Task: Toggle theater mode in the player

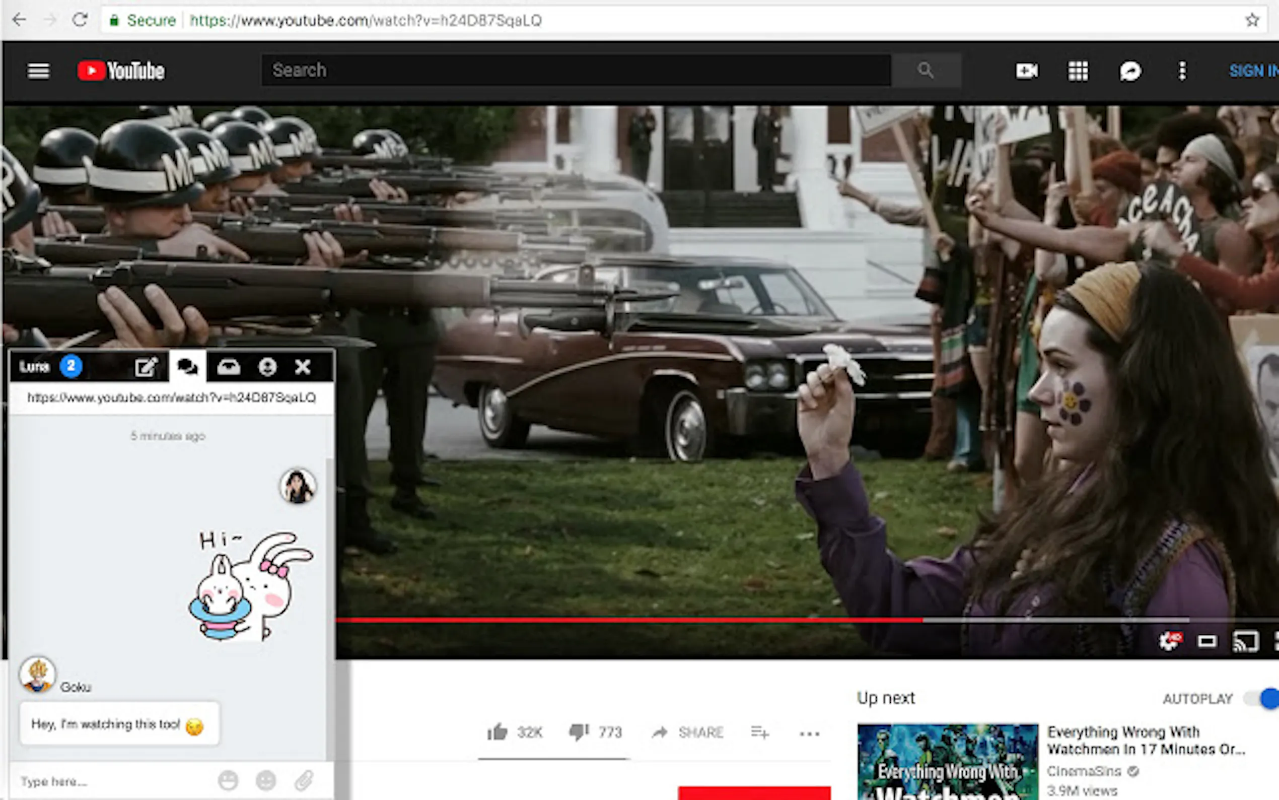Action: [x=1207, y=641]
